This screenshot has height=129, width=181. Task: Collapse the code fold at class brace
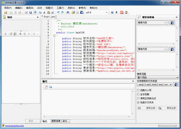pyautogui.click(x=54, y=35)
